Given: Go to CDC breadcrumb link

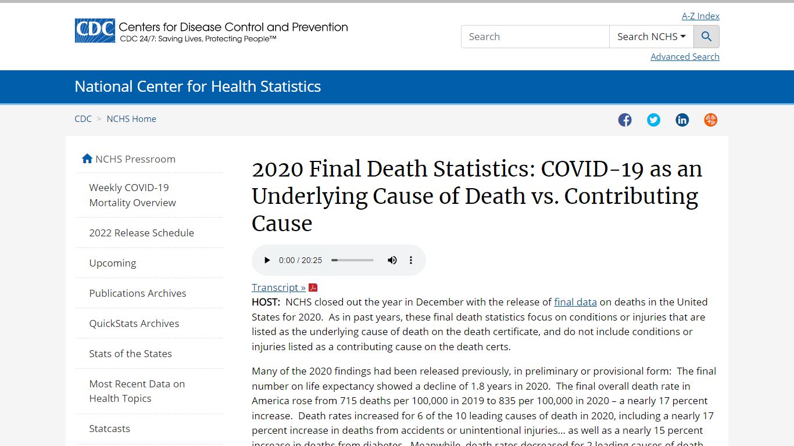Looking at the screenshot, I should (83, 118).
